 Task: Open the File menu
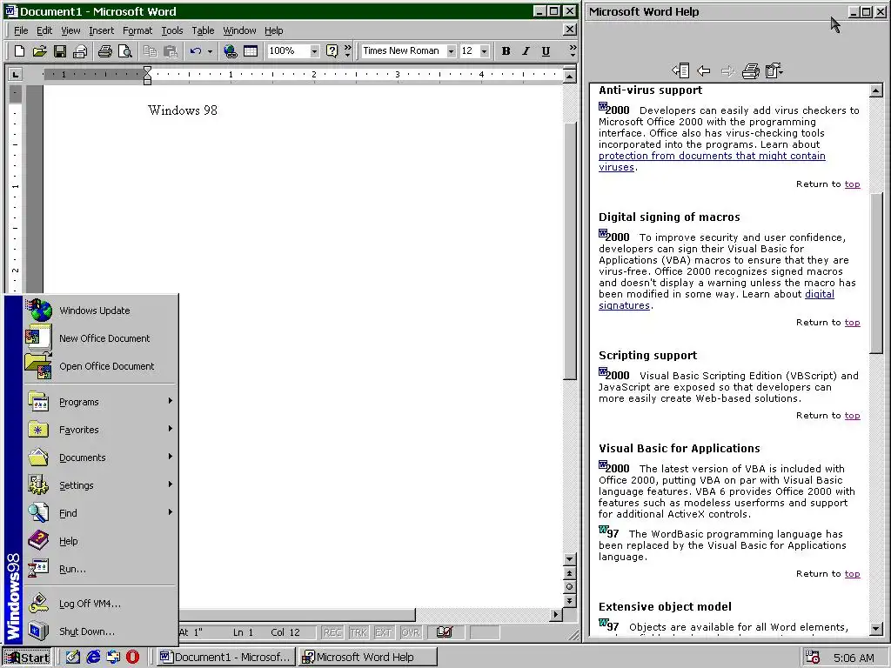pyautogui.click(x=21, y=30)
